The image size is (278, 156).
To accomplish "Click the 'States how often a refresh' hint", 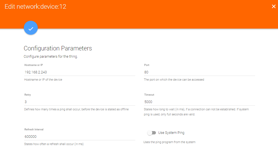I will pyautogui.click(x=54, y=144).
